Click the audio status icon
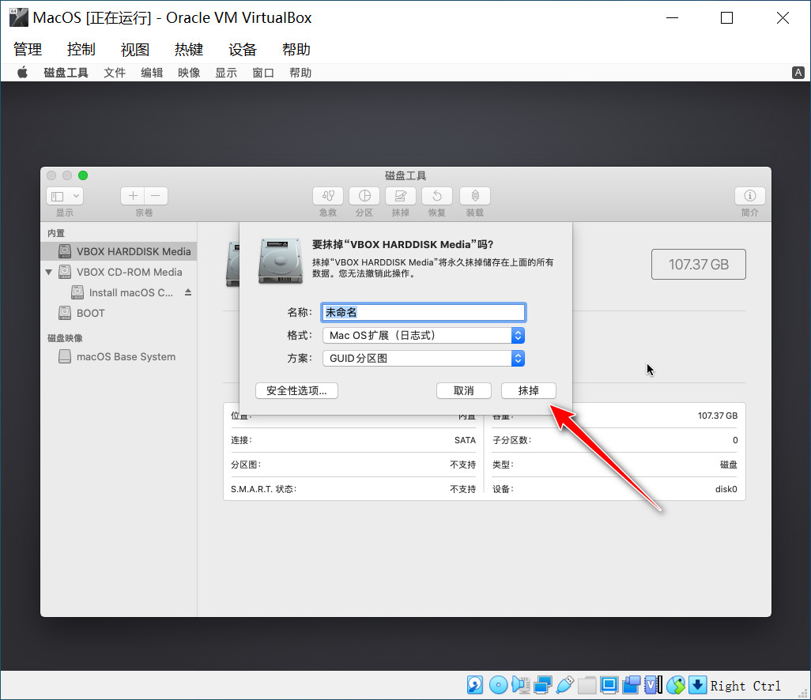The width and height of the screenshot is (811, 700). pos(520,685)
